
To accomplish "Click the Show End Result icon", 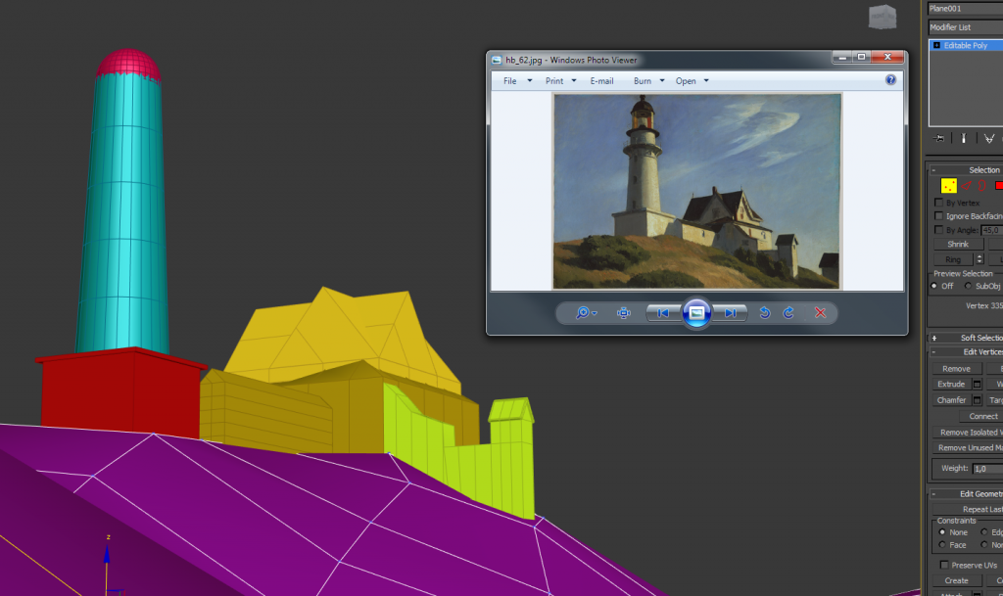I will coord(965,138).
